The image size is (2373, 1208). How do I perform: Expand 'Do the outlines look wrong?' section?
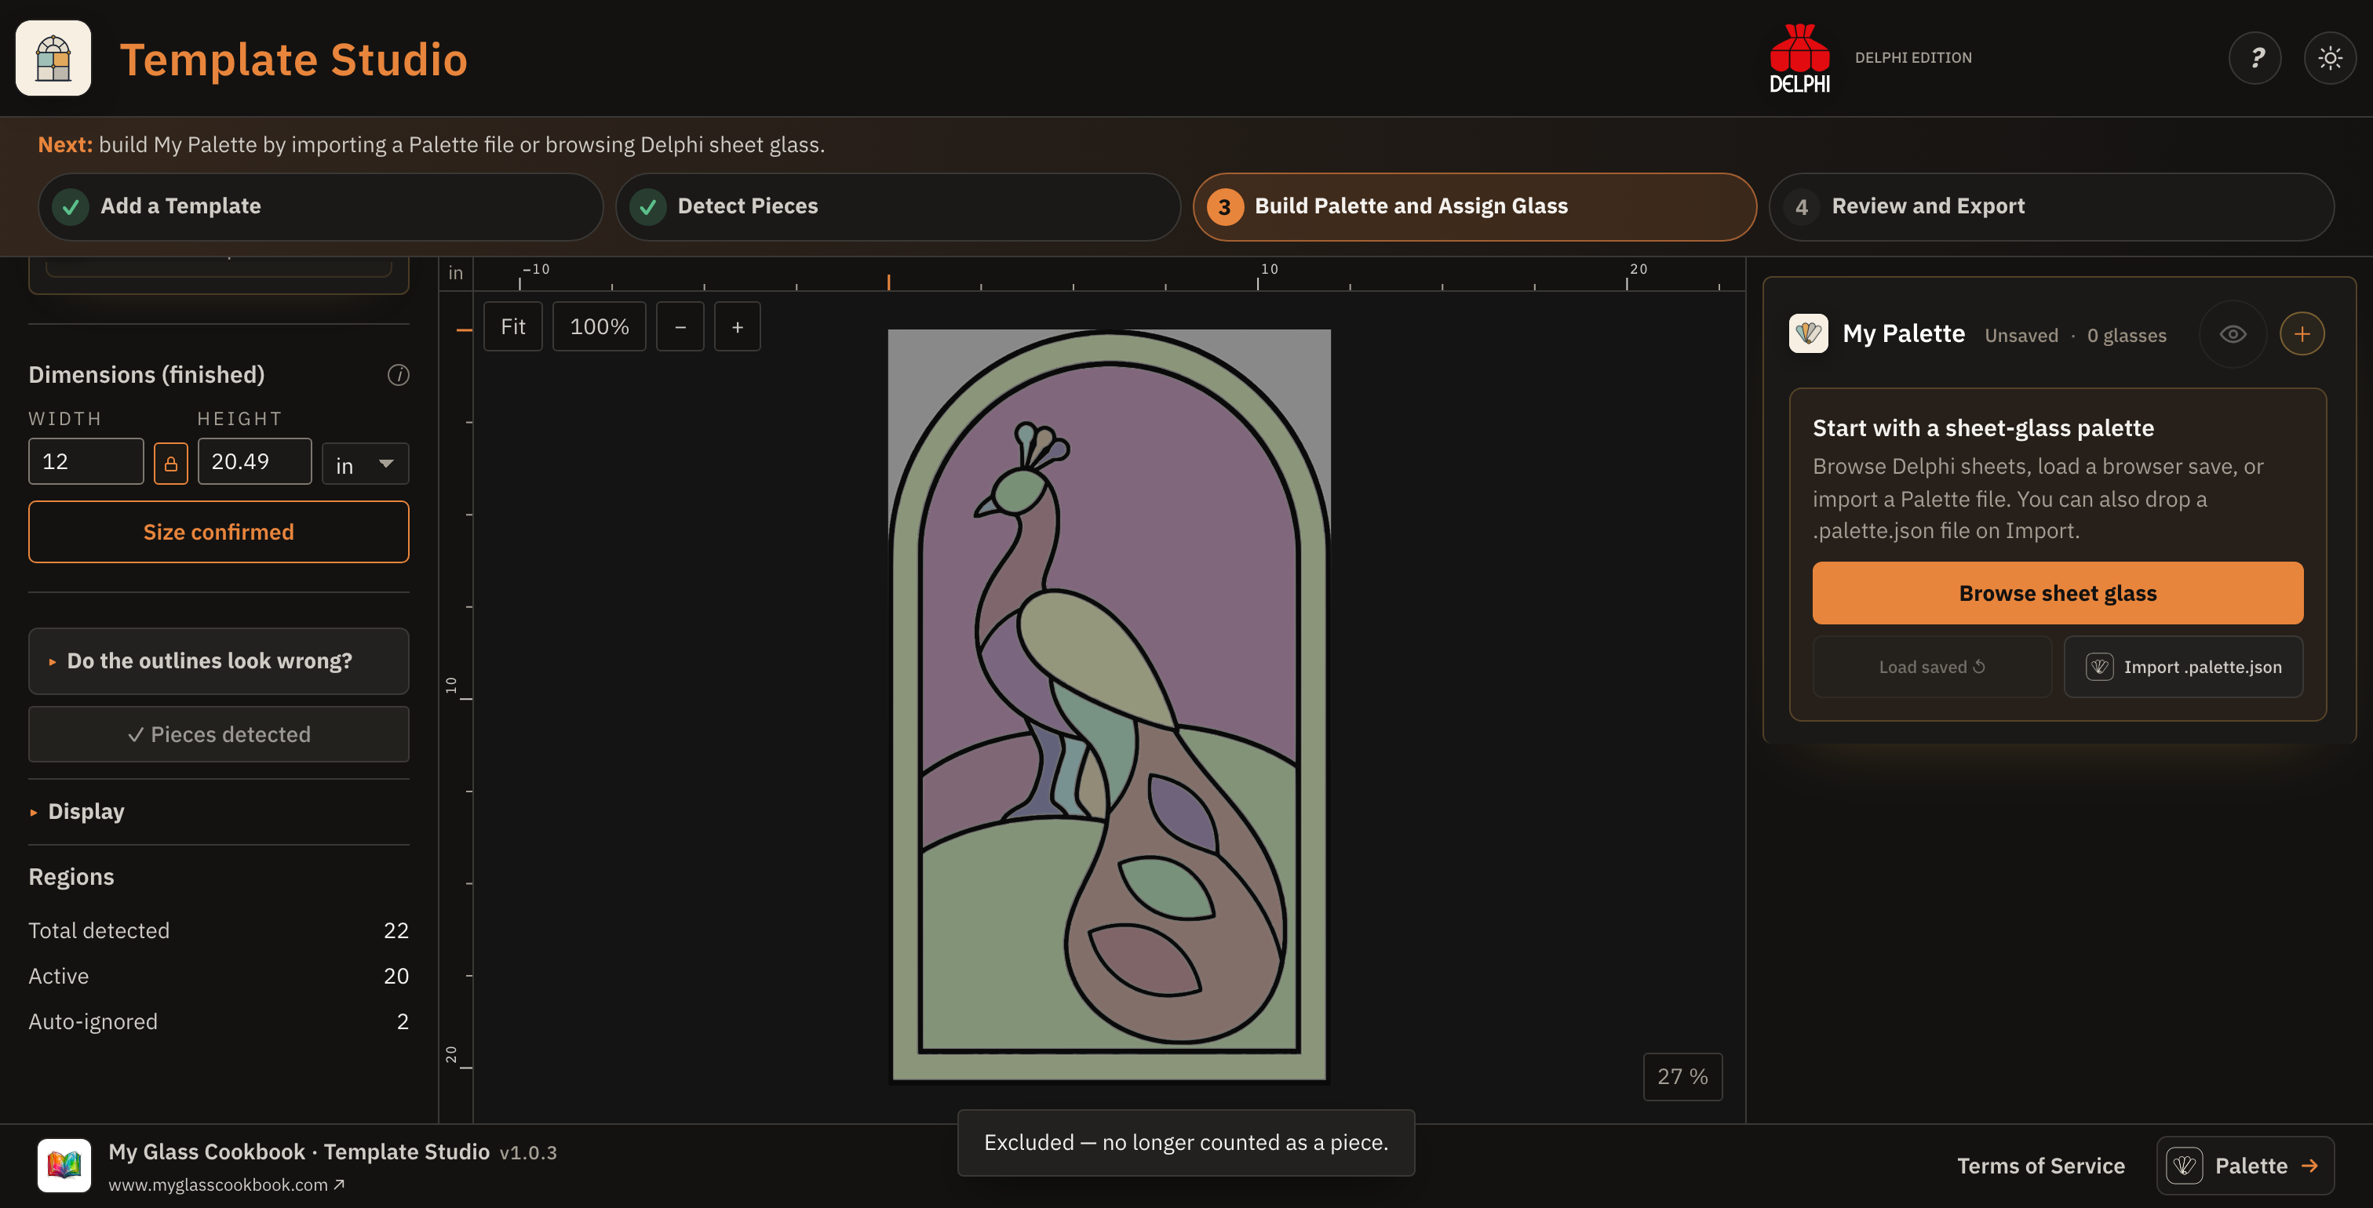218,661
